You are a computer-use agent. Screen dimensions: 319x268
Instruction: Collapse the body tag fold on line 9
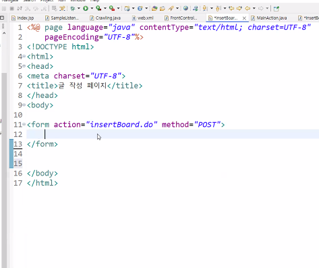point(24,105)
